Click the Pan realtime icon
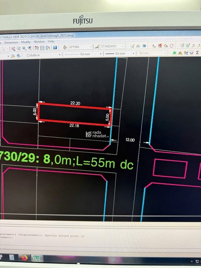201x268 pixels. (13, 49)
